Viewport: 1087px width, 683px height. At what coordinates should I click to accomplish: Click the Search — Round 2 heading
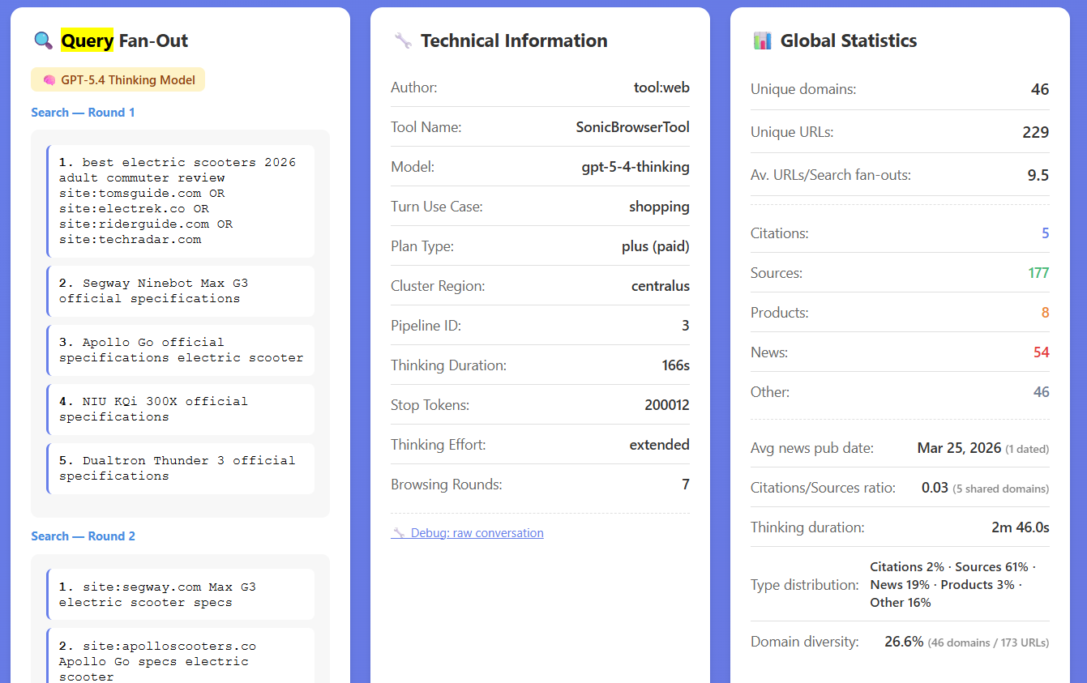click(x=83, y=536)
